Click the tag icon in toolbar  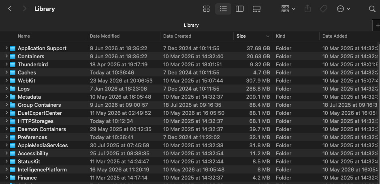click(323, 9)
